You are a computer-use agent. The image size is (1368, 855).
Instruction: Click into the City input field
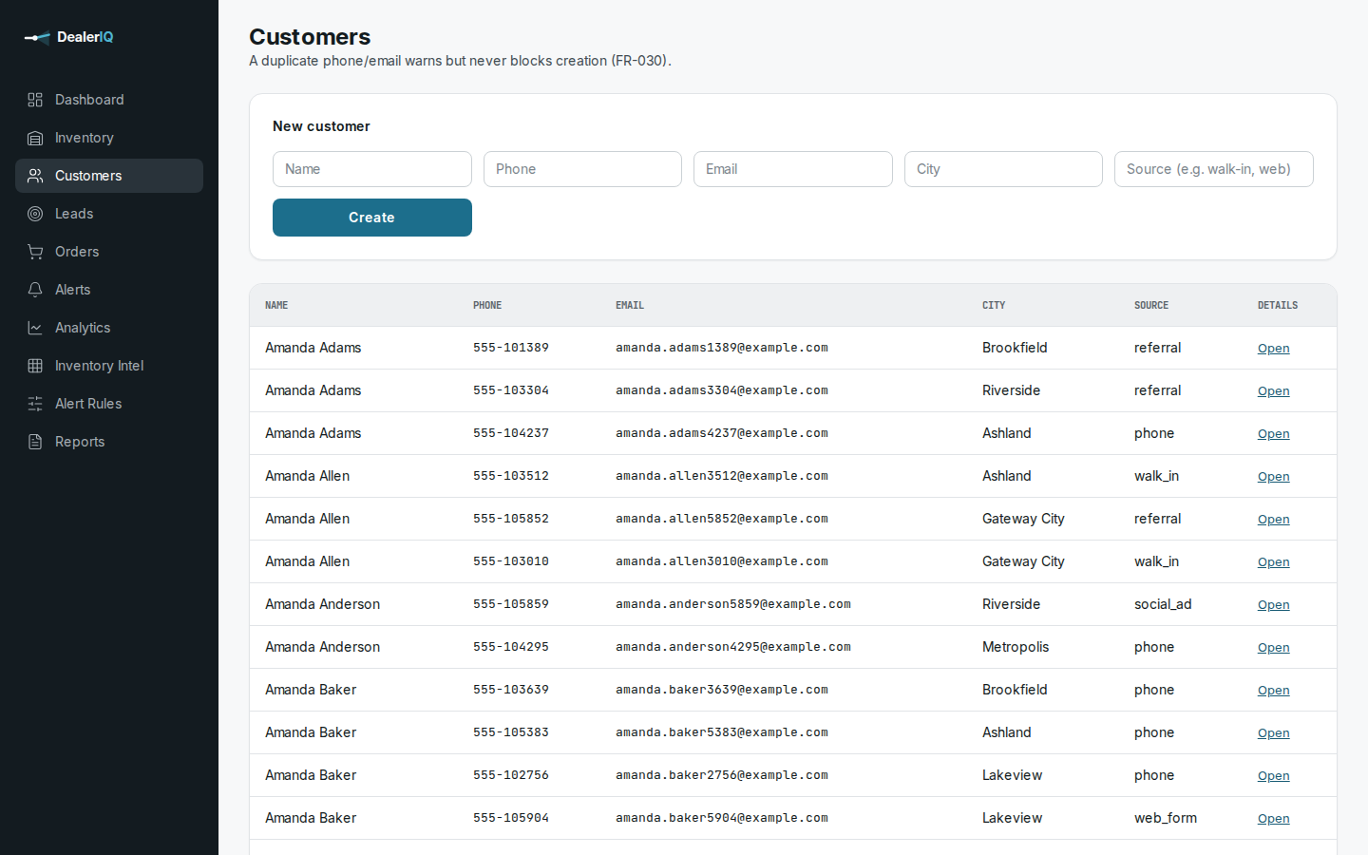pos(1003,169)
